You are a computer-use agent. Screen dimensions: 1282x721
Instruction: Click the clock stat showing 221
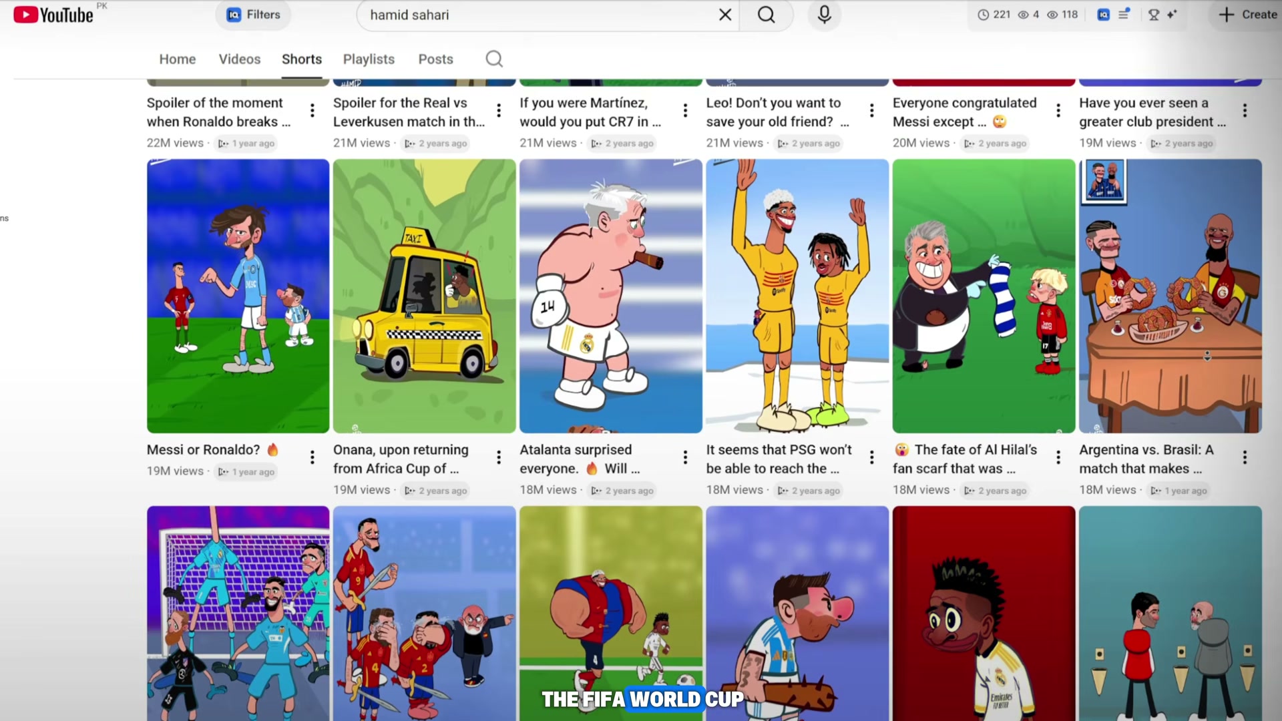click(994, 15)
